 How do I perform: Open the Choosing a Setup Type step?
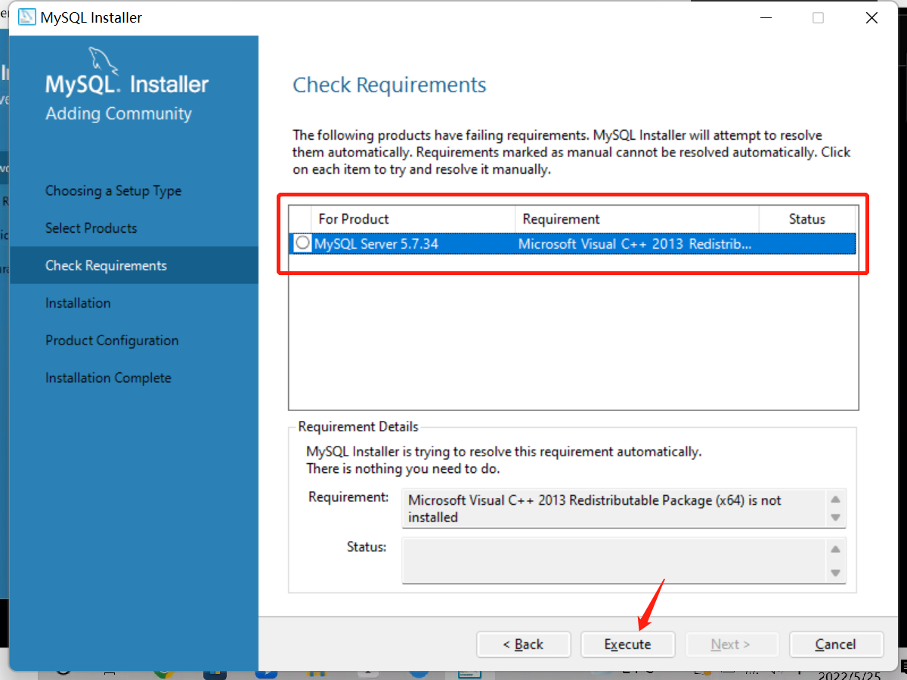pos(113,191)
